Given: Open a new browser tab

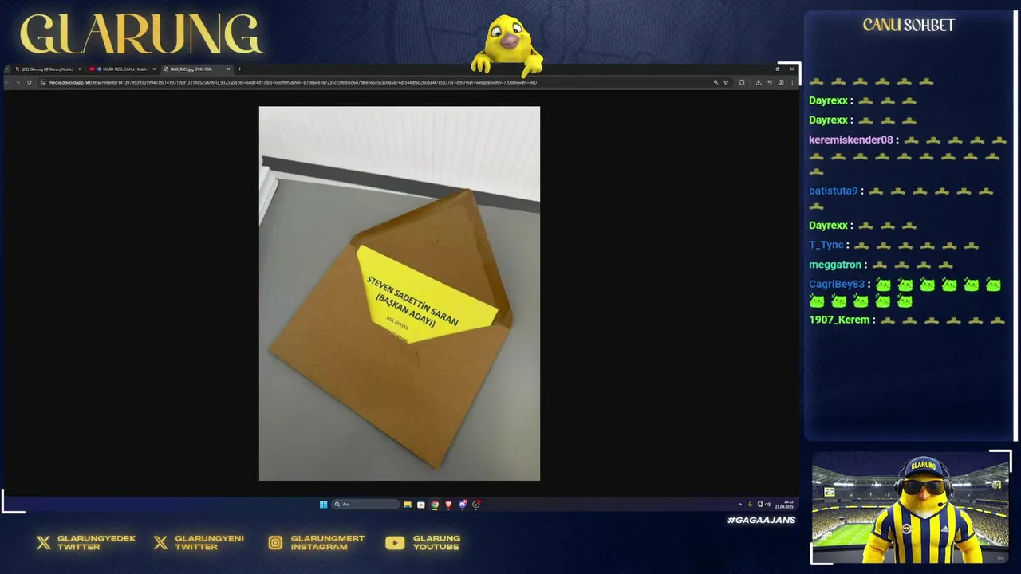Looking at the screenshot, I should [239, 69].
